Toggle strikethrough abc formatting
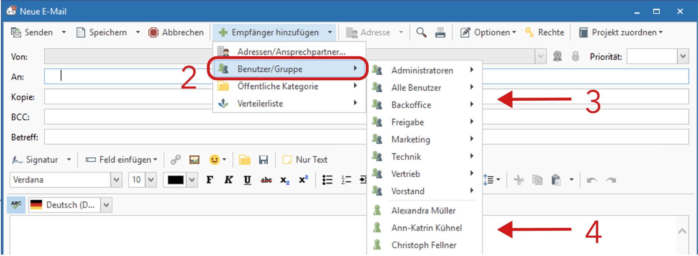 tap(266, 180)
